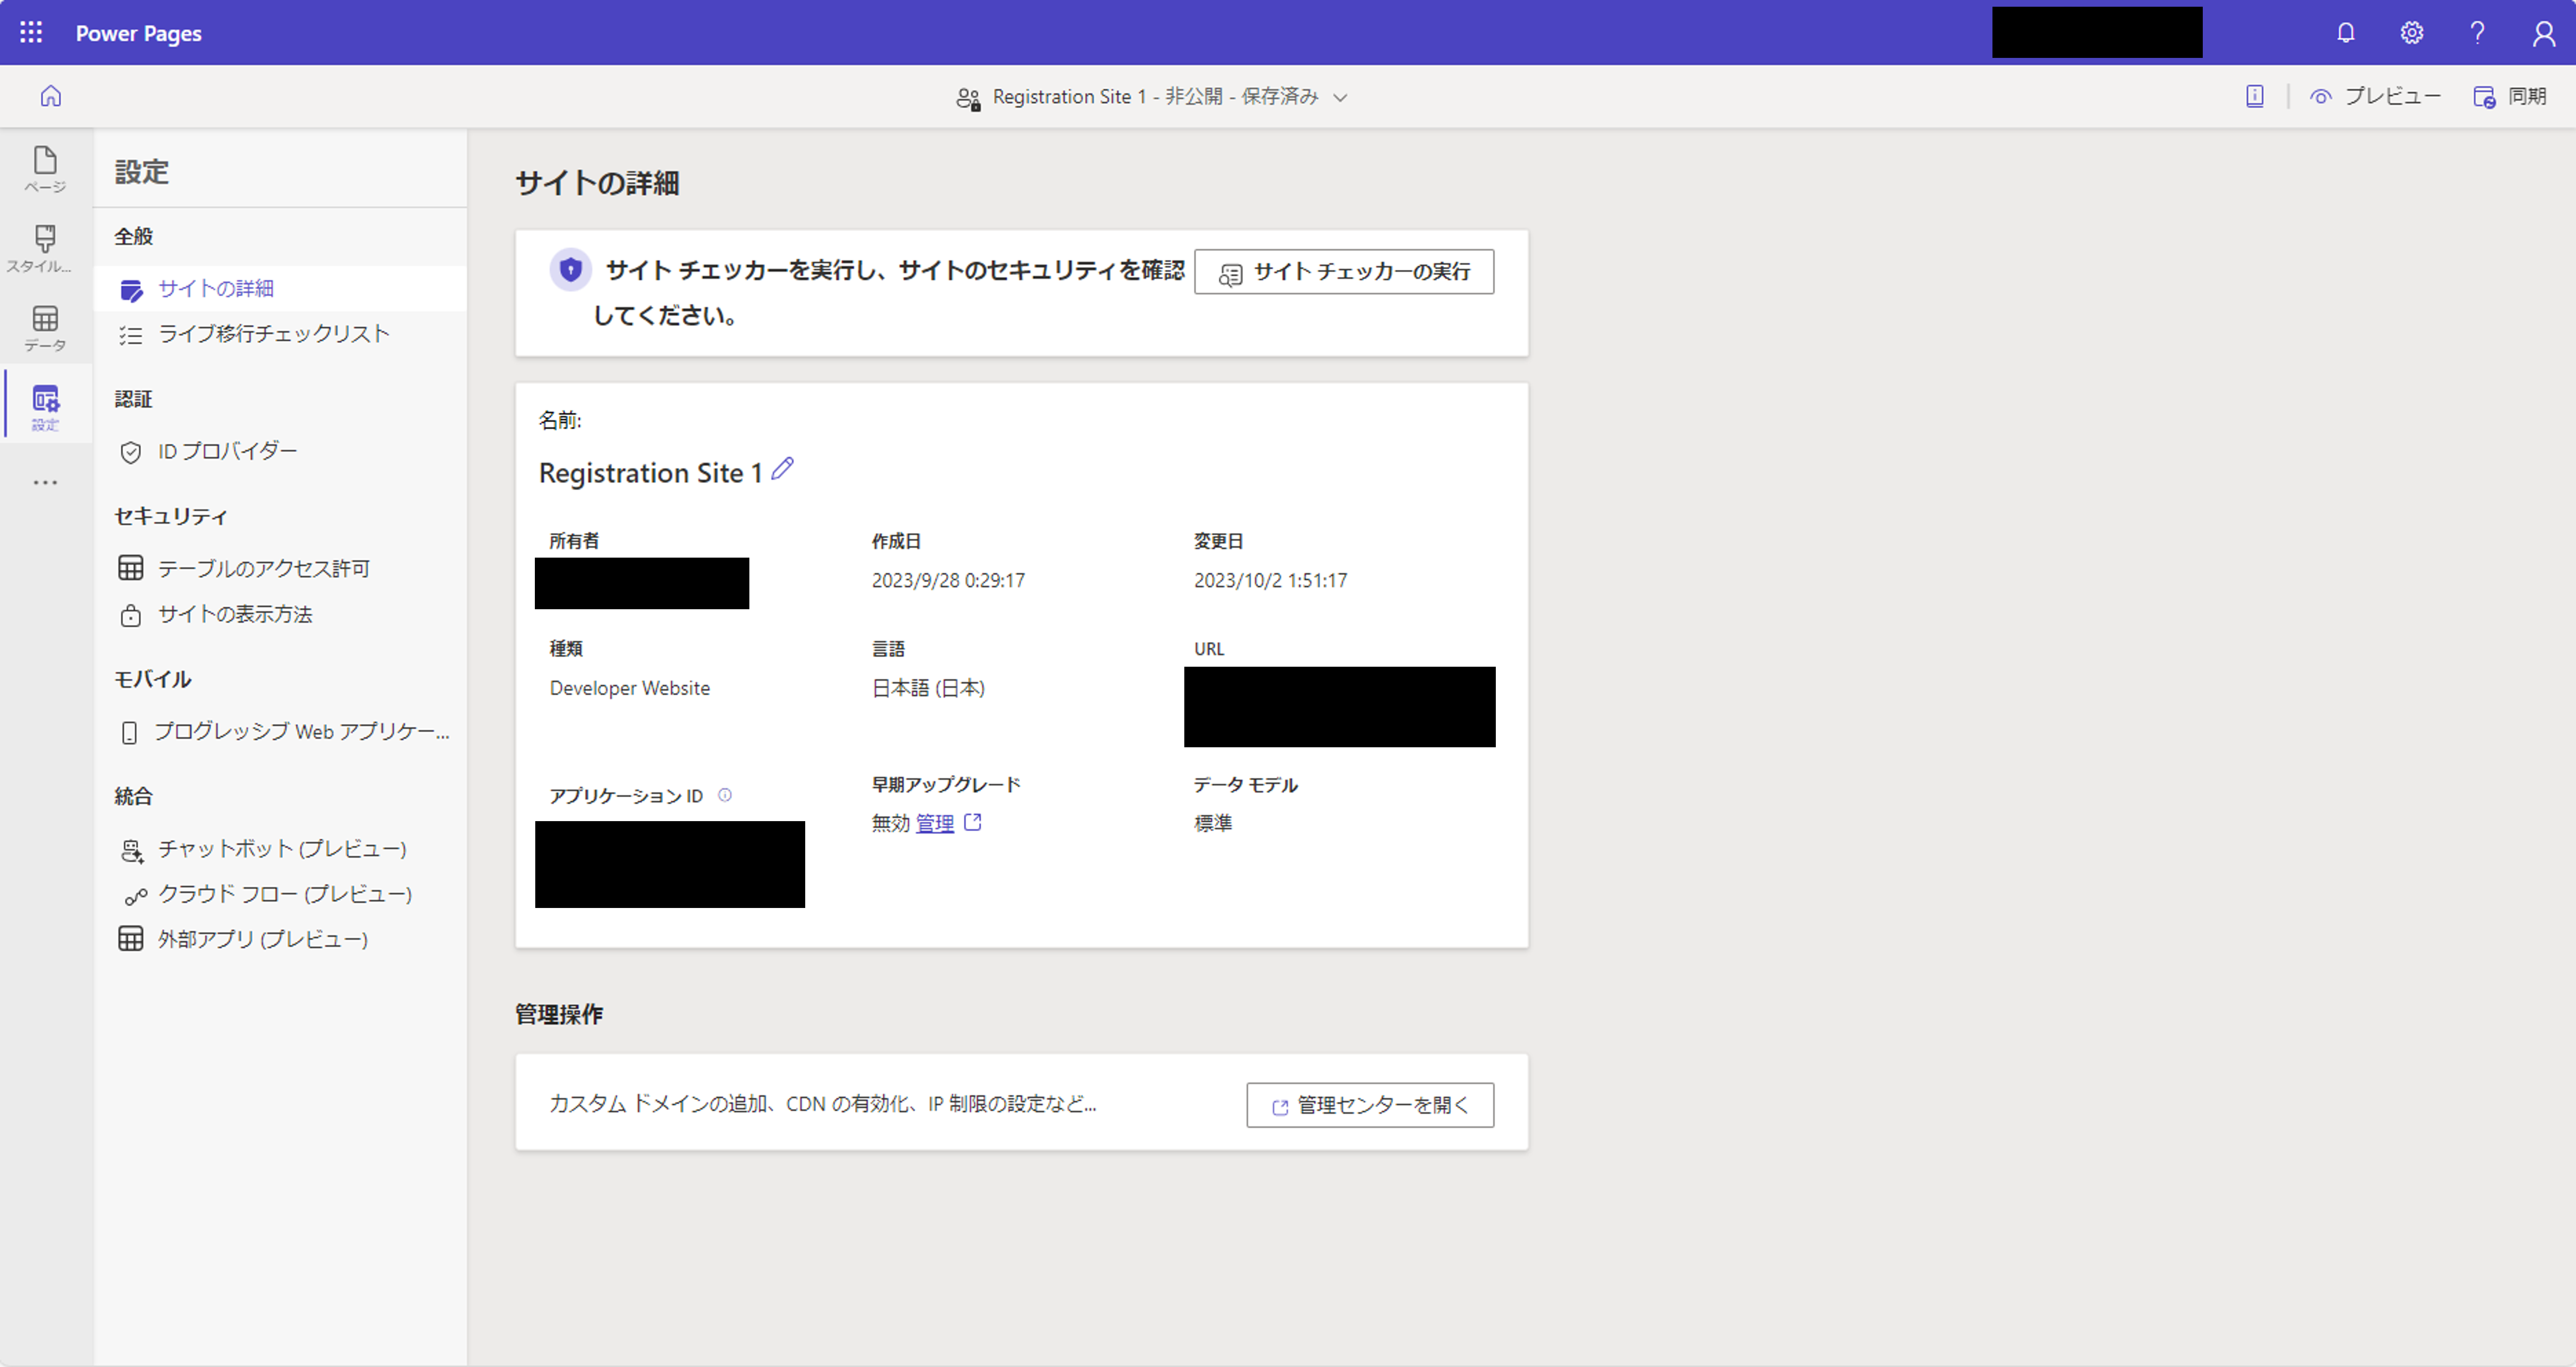Click the 管理センターを開く button
The height and width of the screenshot is (1367, 2576).
click(x=1370, y=1105)
